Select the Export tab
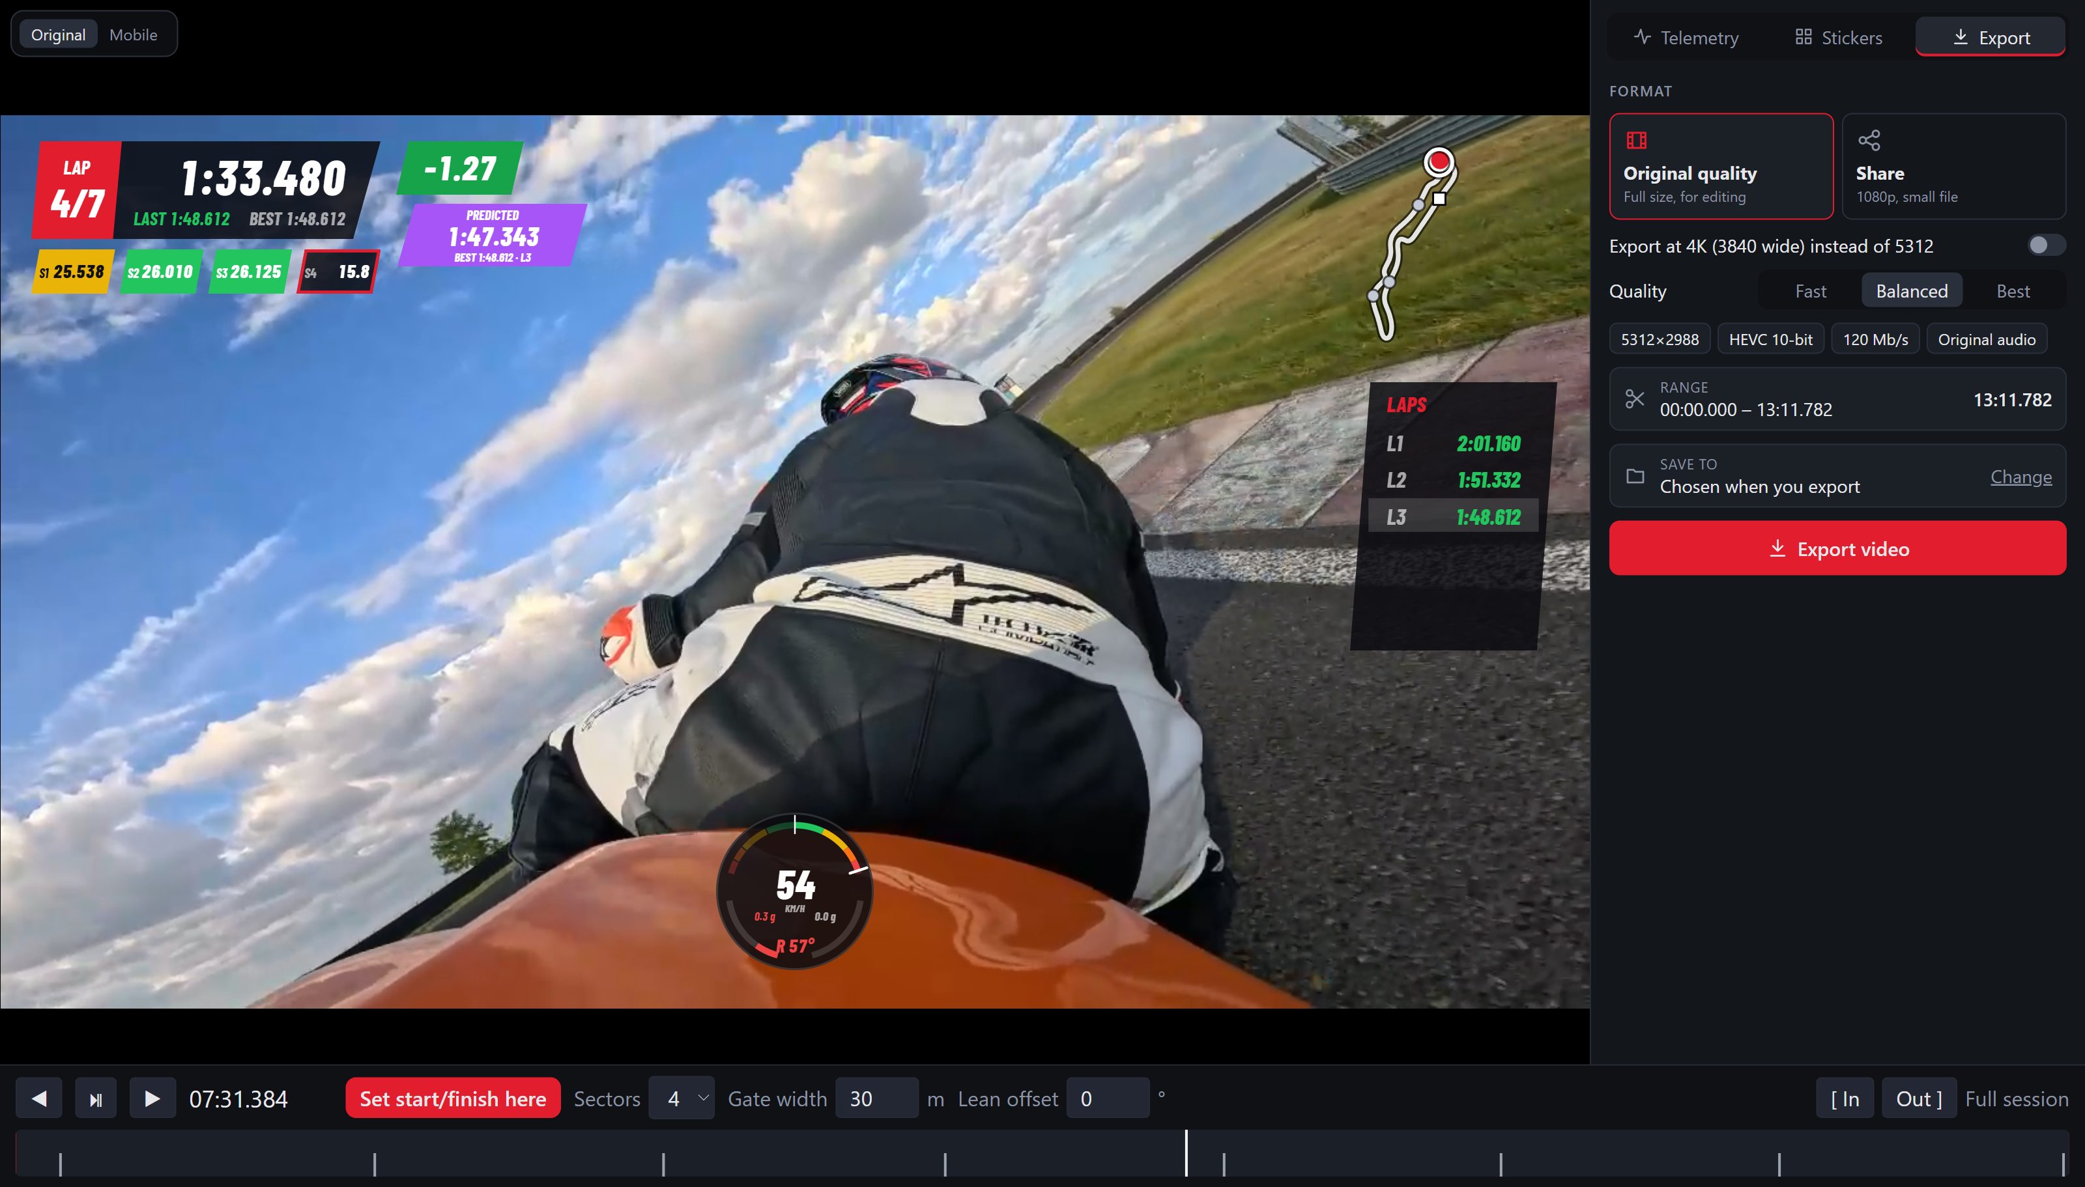This screenshot has width=2085, height=1187. (x=1991, y=38)
